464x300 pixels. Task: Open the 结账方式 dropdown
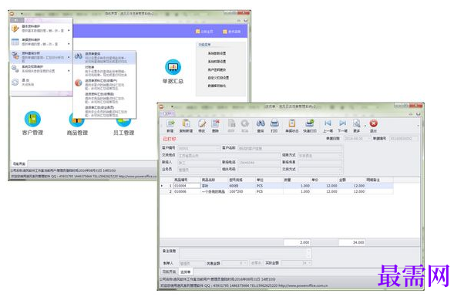(340, 156)
